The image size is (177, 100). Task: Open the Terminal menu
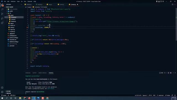[30, 1]
